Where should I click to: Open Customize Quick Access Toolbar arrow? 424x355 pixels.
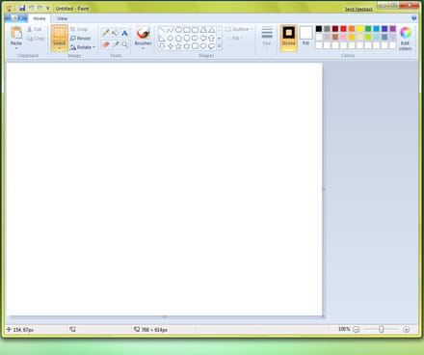click(x=48, y=8)
